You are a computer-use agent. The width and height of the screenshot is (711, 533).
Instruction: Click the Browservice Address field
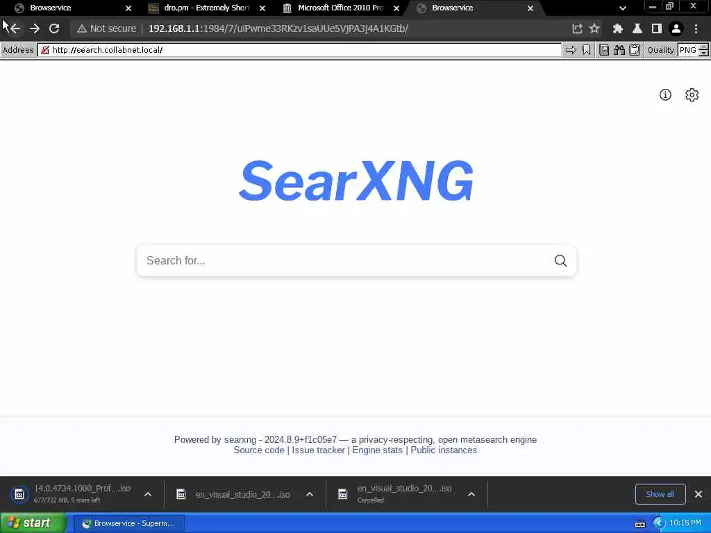coord(300,50)
